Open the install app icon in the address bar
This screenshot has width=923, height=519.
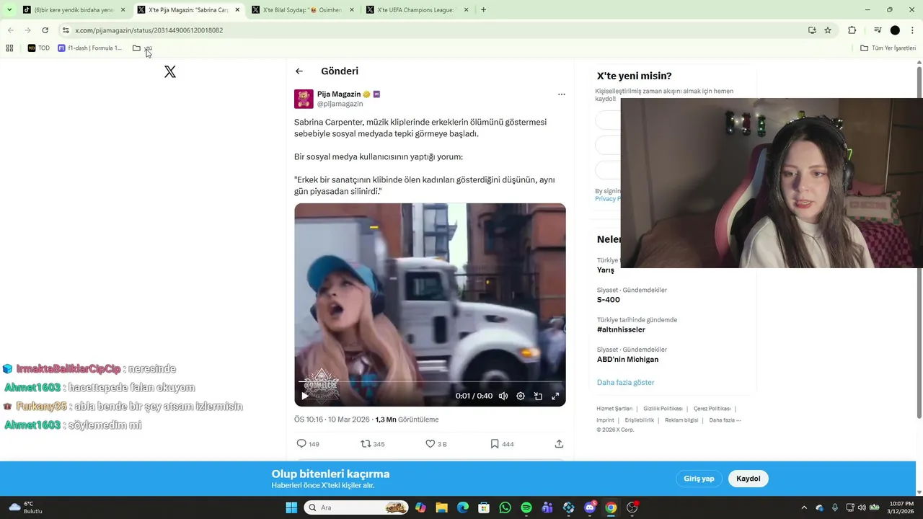pyautogui.click(x=812, y=30)
